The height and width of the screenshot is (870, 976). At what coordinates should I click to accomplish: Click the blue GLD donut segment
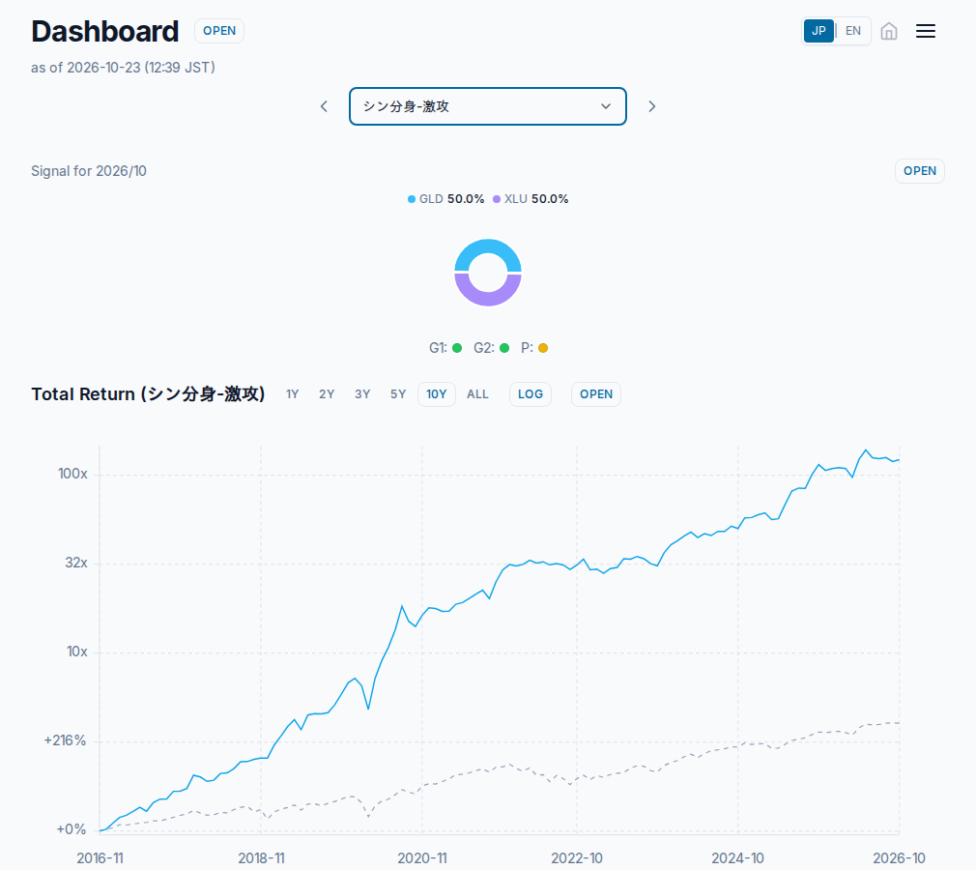click(x=488, y=247)
